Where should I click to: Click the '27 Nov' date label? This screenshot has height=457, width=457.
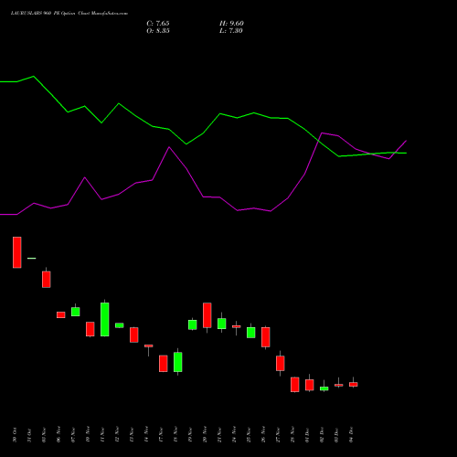[x=278, y=435]
